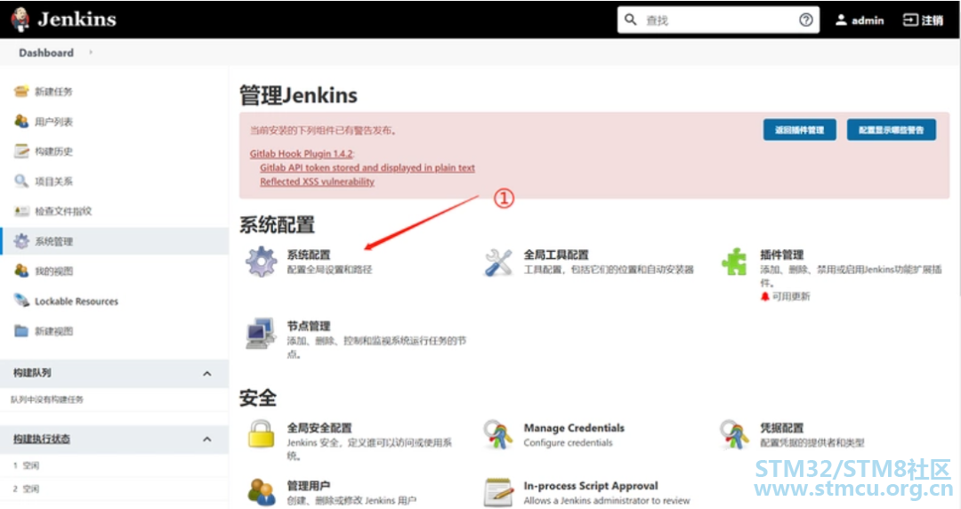The image size is (961, 509).
Task: Collapse the 构建执行状态 panel
Action: click(x=207, y=439)
